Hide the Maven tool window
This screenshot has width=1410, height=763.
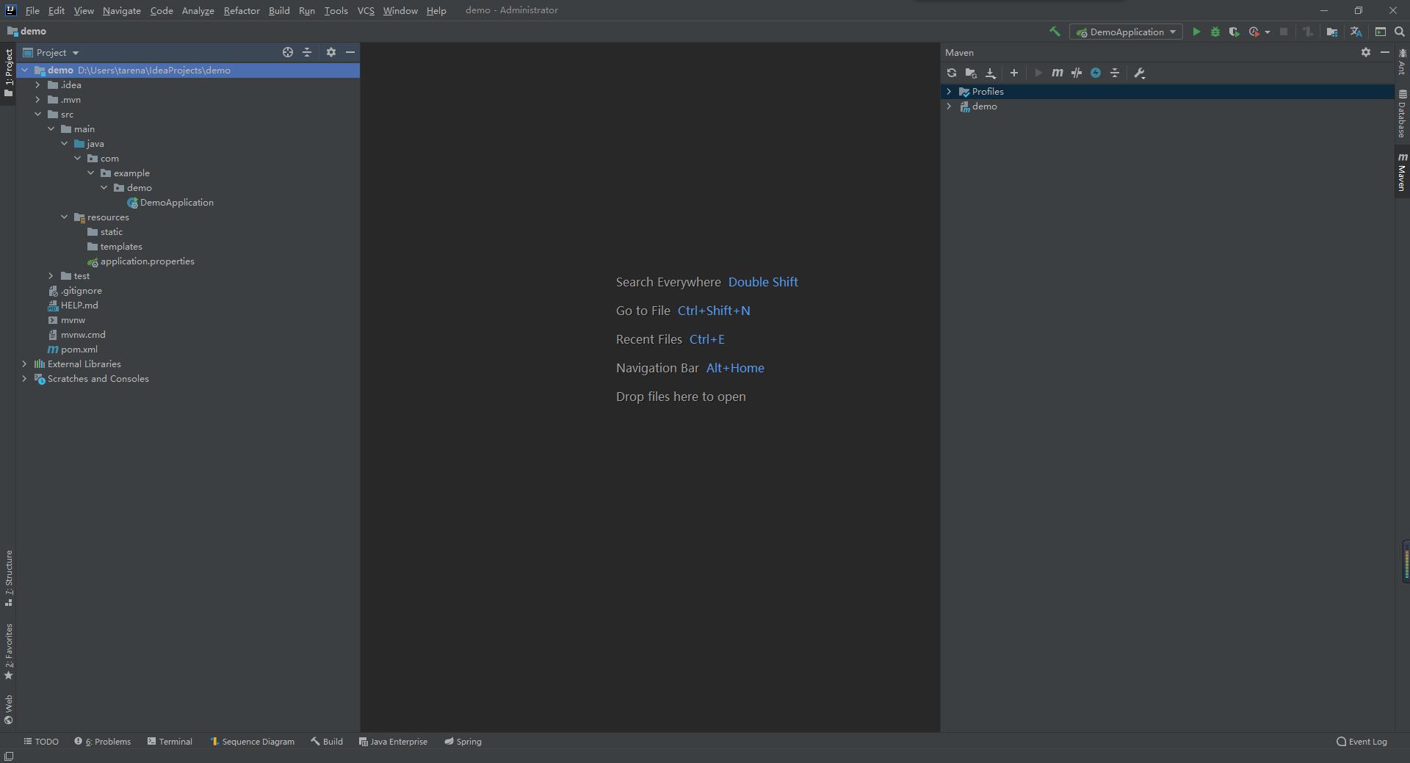coord(1385,52)
